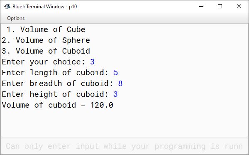Click the '3. Volume of Cuboid' line
The image size is (249, 155).
pos(46,51)
